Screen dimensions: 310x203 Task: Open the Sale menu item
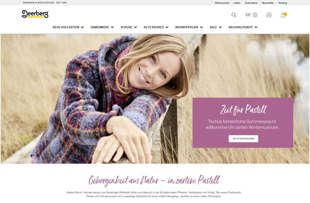[213, 27]
